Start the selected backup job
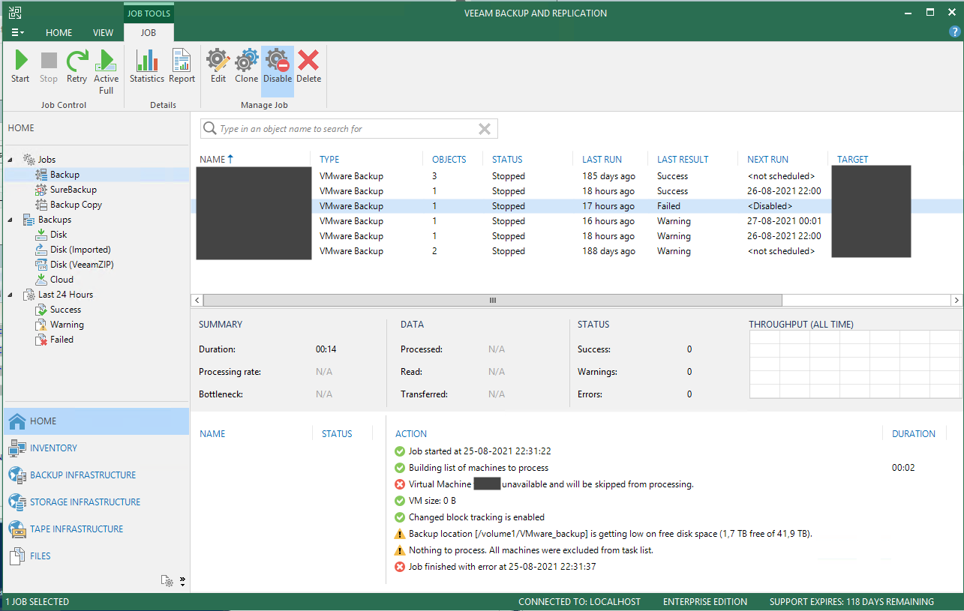This screenshot has width=964, height=611. pyautogui.click(x=20, y=67)
